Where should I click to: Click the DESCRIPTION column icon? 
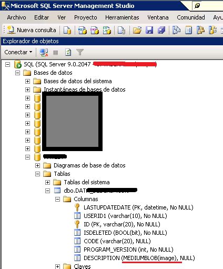pos(77,258)
